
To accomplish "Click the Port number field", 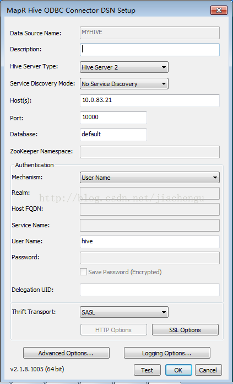I will pos(113,118).
